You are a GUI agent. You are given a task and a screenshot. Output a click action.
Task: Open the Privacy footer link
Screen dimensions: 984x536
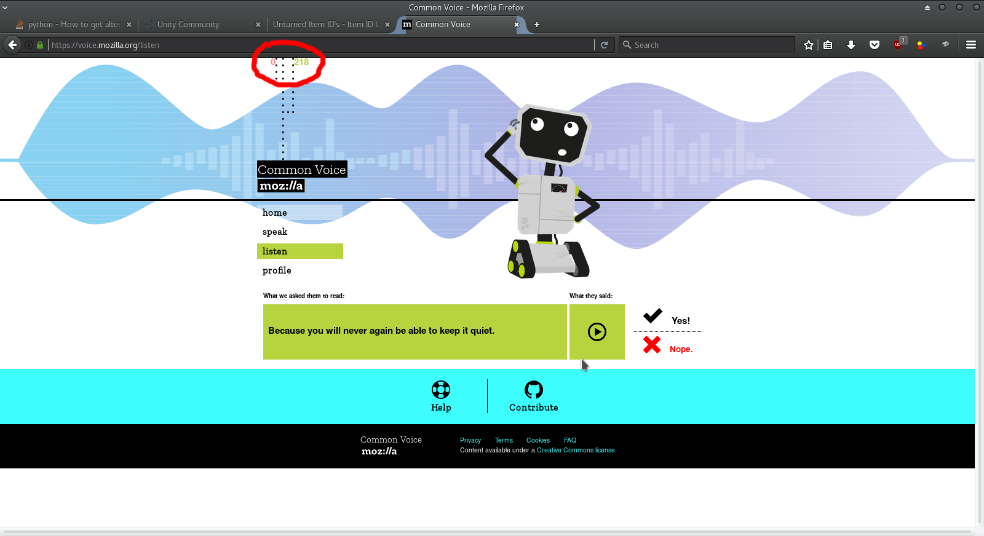coord(470,440)
